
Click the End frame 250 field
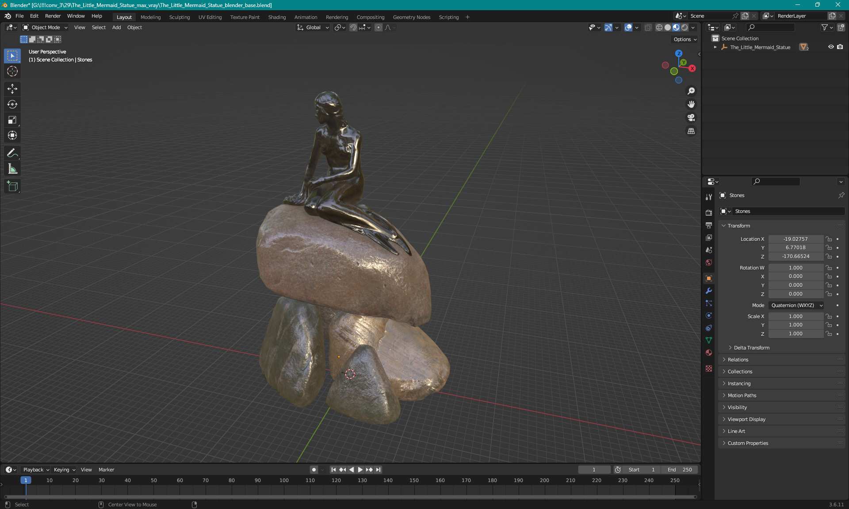(x=680, y=470)
